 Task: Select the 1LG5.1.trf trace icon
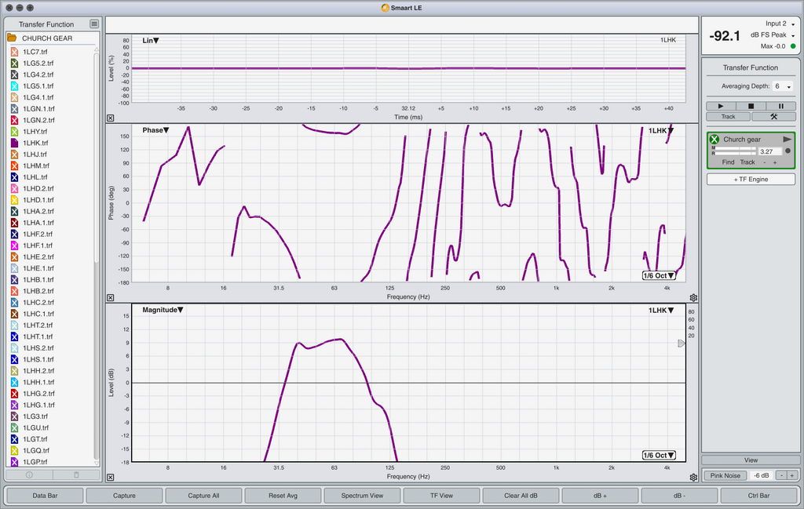pos(14,86)
